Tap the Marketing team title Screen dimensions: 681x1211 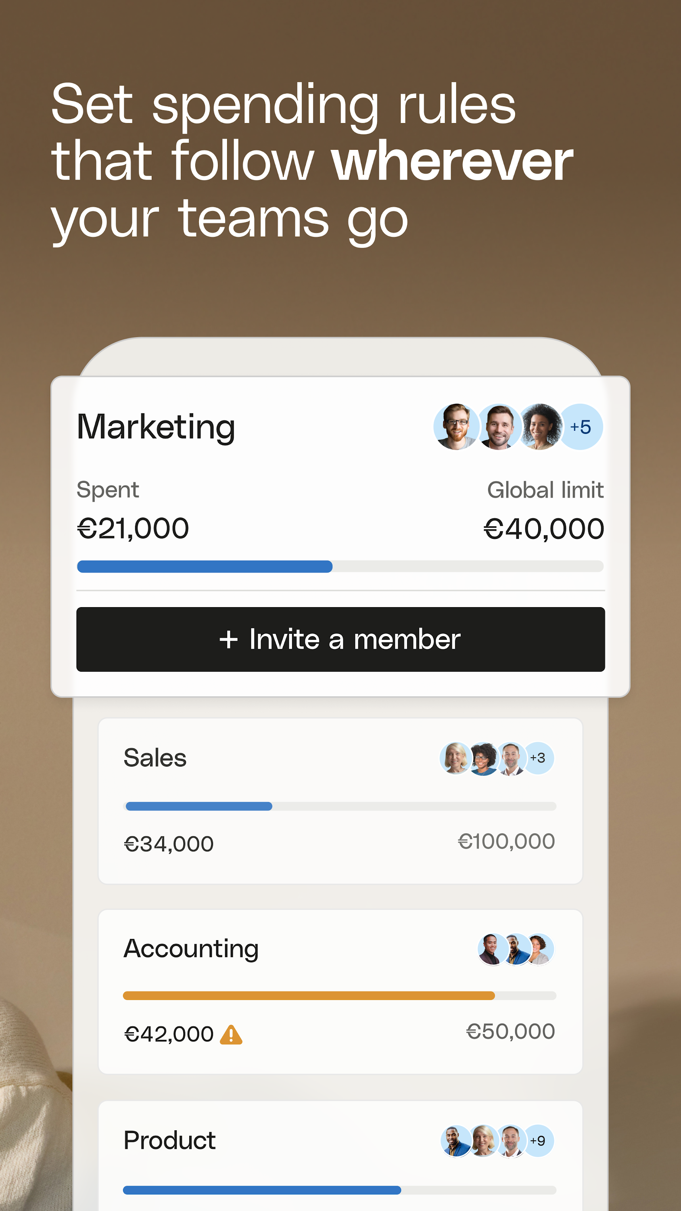(156, 427)
